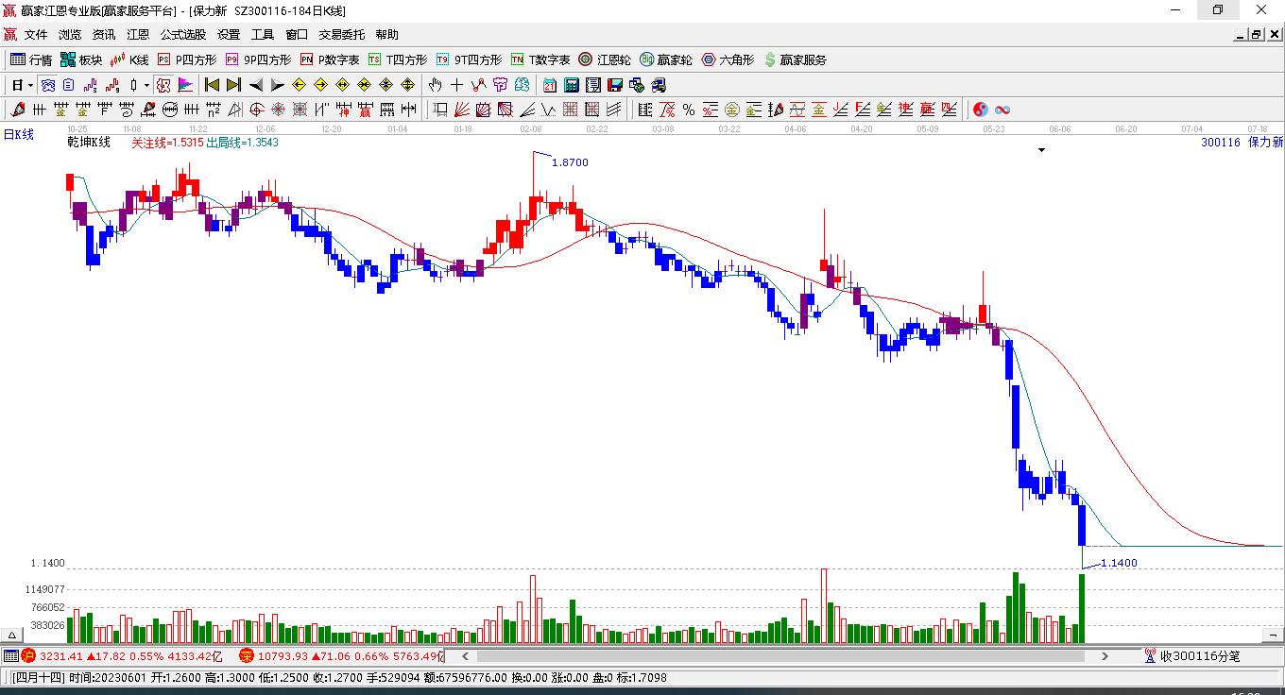Select the red fan lines tool
This screenshot has width=1285, height=695.
[x=462, y=110]
